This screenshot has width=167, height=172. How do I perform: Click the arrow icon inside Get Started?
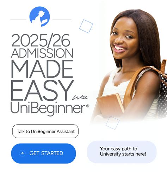pyautogui.click(x=22, y=153)
